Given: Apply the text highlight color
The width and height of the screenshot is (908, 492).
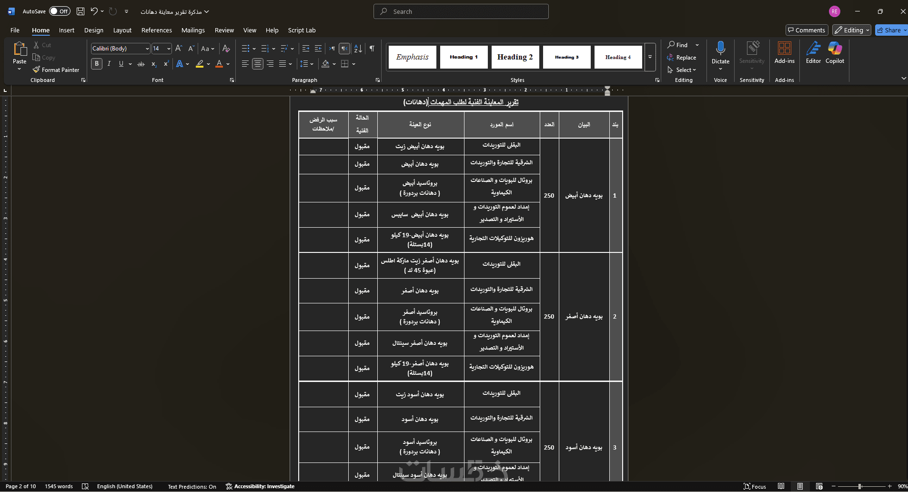Looking at the screenshot, I should point(200,64).
